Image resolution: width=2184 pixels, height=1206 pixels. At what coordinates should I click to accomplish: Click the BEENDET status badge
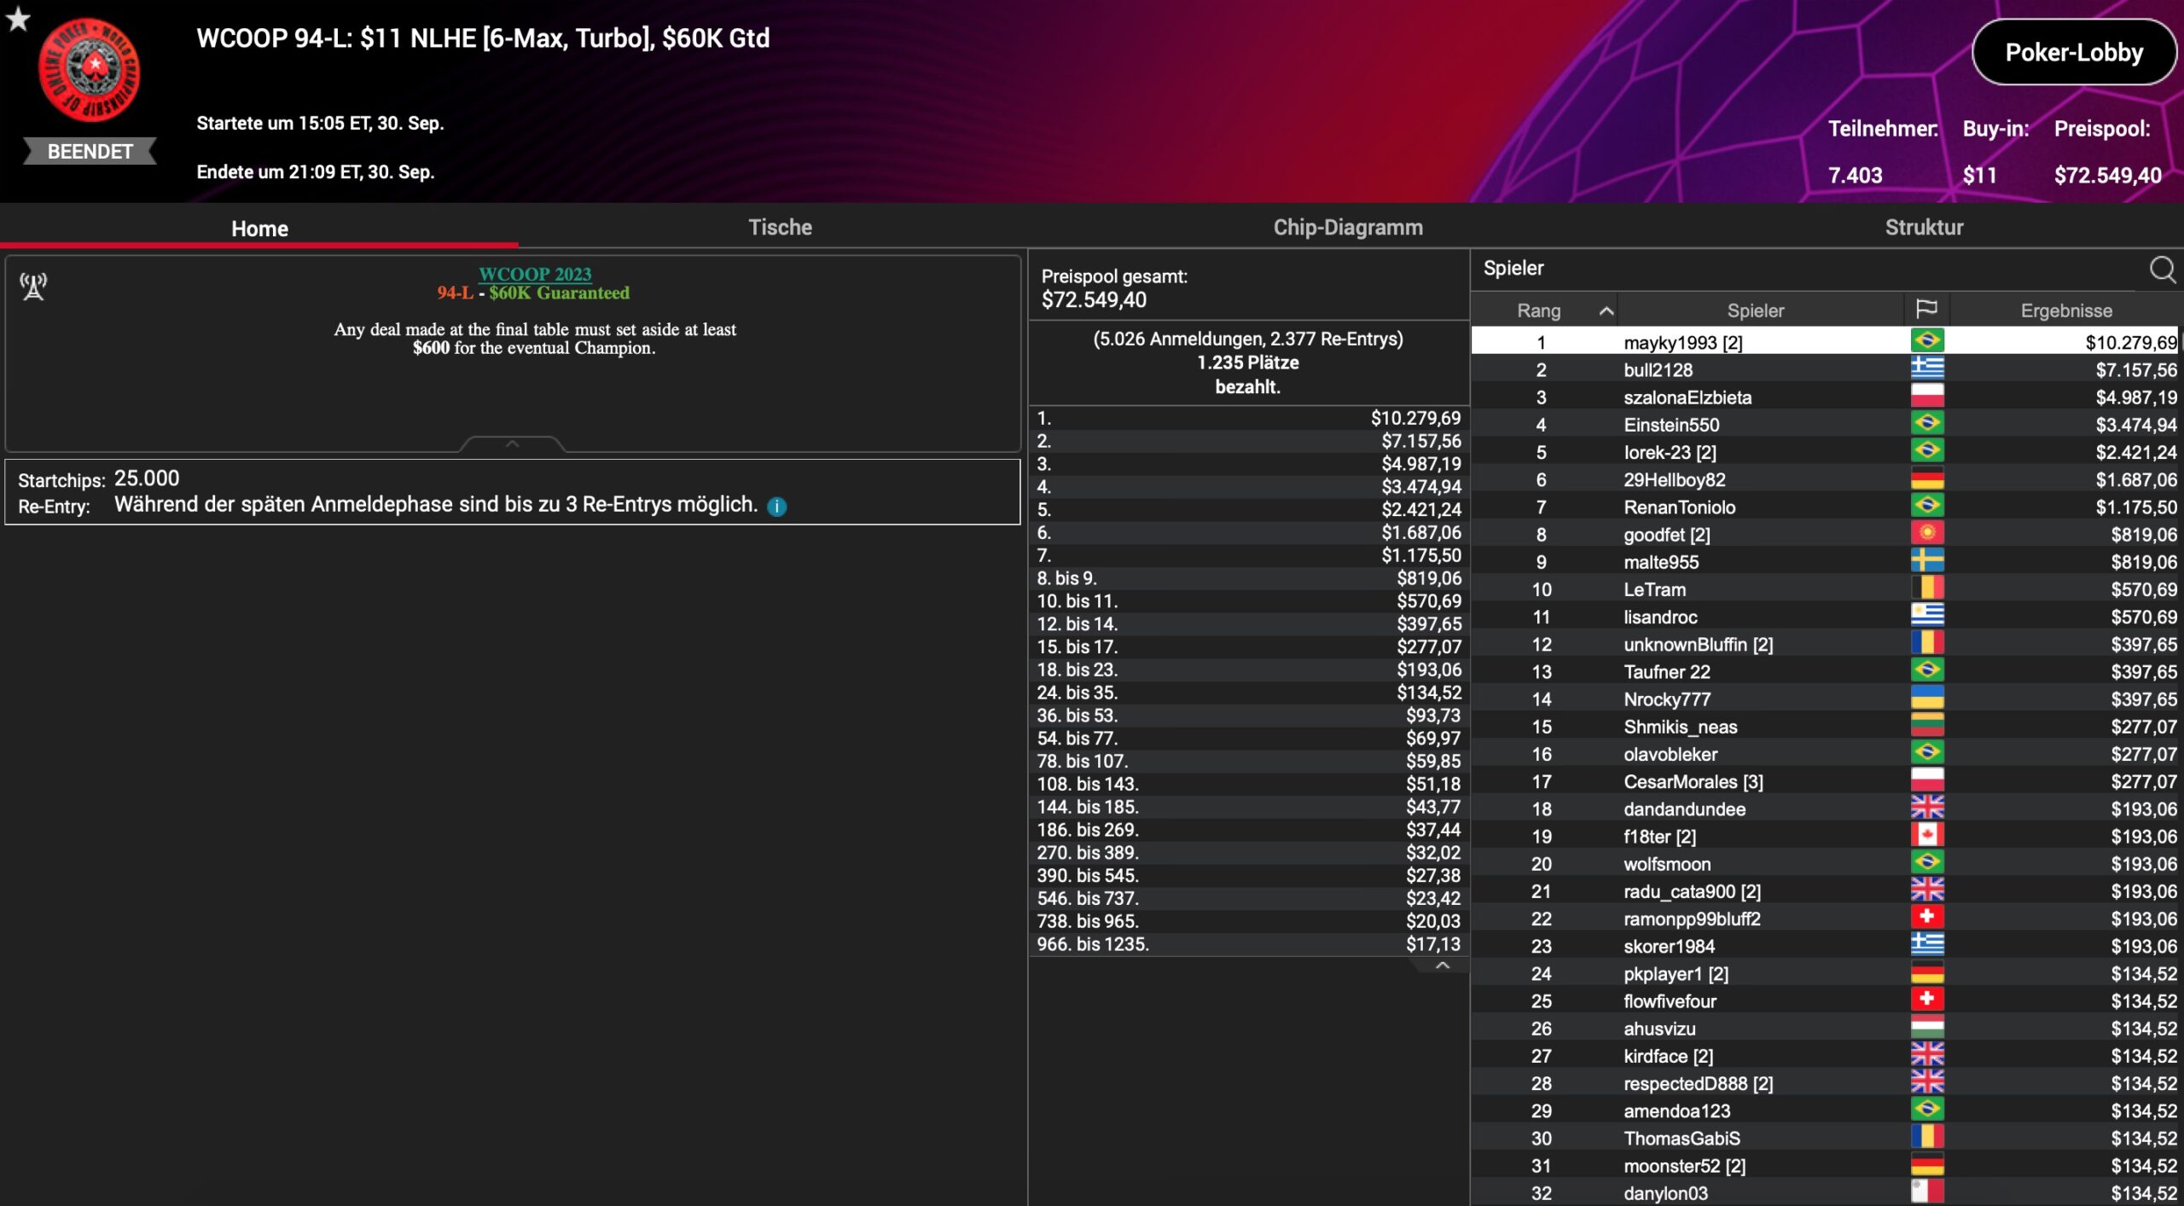point(90,151)
